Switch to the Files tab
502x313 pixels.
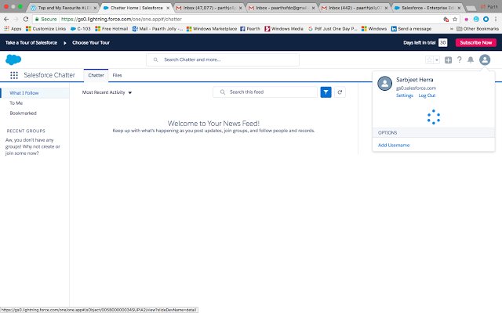pos(117,75)
